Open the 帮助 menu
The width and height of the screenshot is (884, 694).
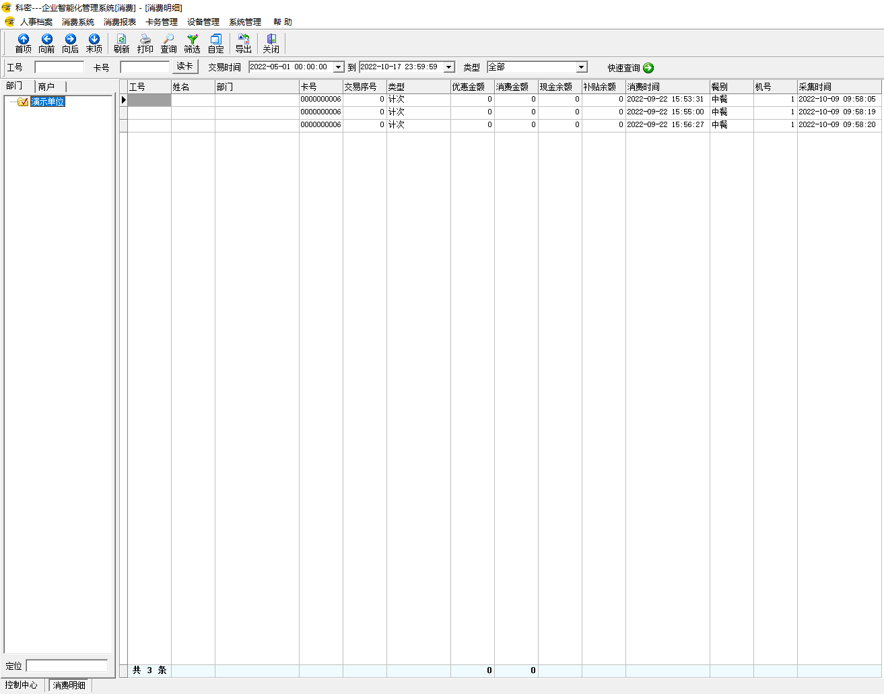pyautogui.click(x=283, y=22)
